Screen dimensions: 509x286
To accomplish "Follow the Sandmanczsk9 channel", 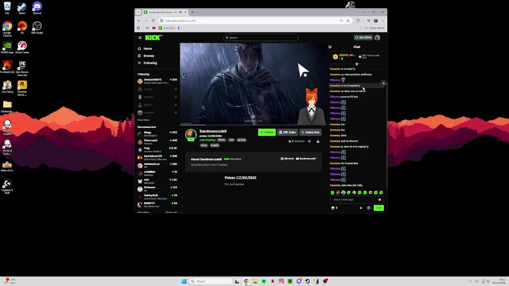I will tap(267, 132).
